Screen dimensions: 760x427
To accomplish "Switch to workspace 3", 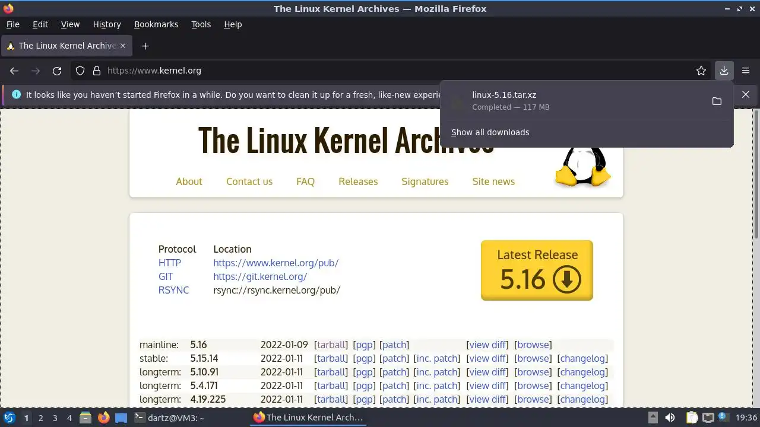I will (x=55, y=418).
